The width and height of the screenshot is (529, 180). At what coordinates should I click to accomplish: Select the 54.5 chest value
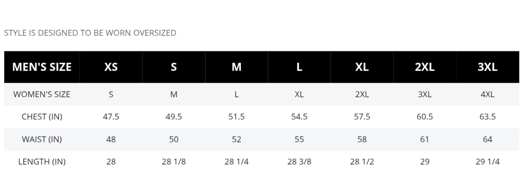[x=299, y=117]
